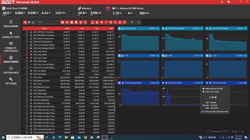Click the reset min/max refresh icon
Screen dimensions: 250x140
coord(139,22)
